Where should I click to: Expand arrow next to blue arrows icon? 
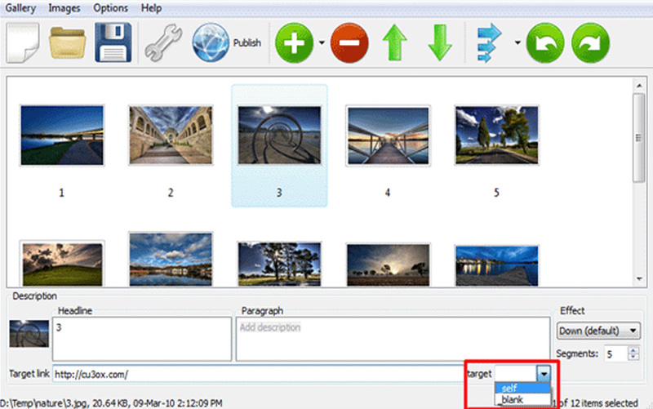pos(518,42)
